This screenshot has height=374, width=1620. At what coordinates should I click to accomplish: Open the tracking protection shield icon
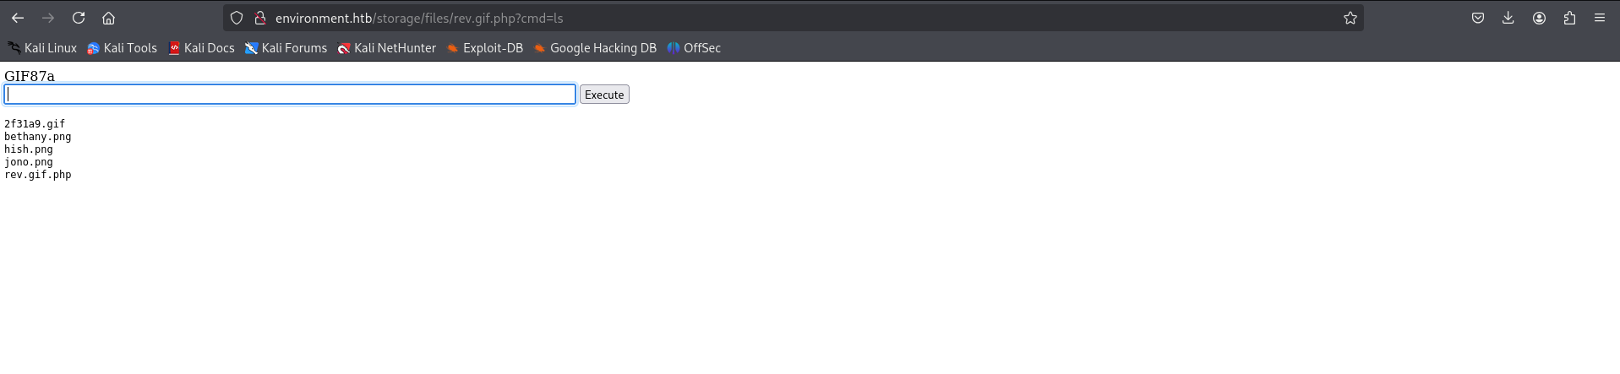click(237, 18)
